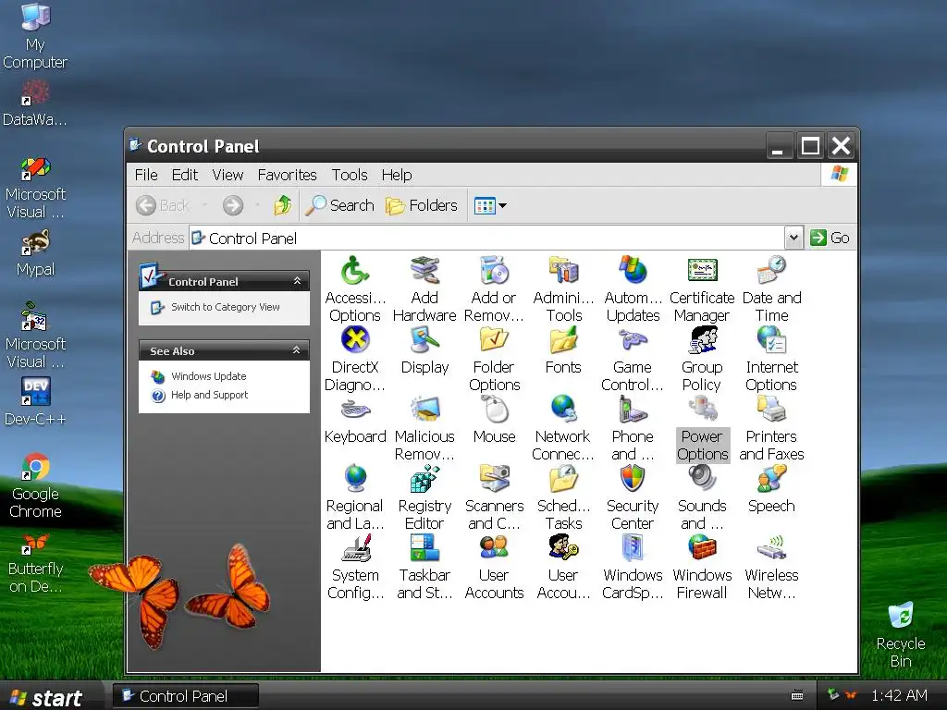Image resolution: width=947 pixels, height=710 pixels.
Task: Open Malicious Removal tool icon
Action: tap(424, 410)
